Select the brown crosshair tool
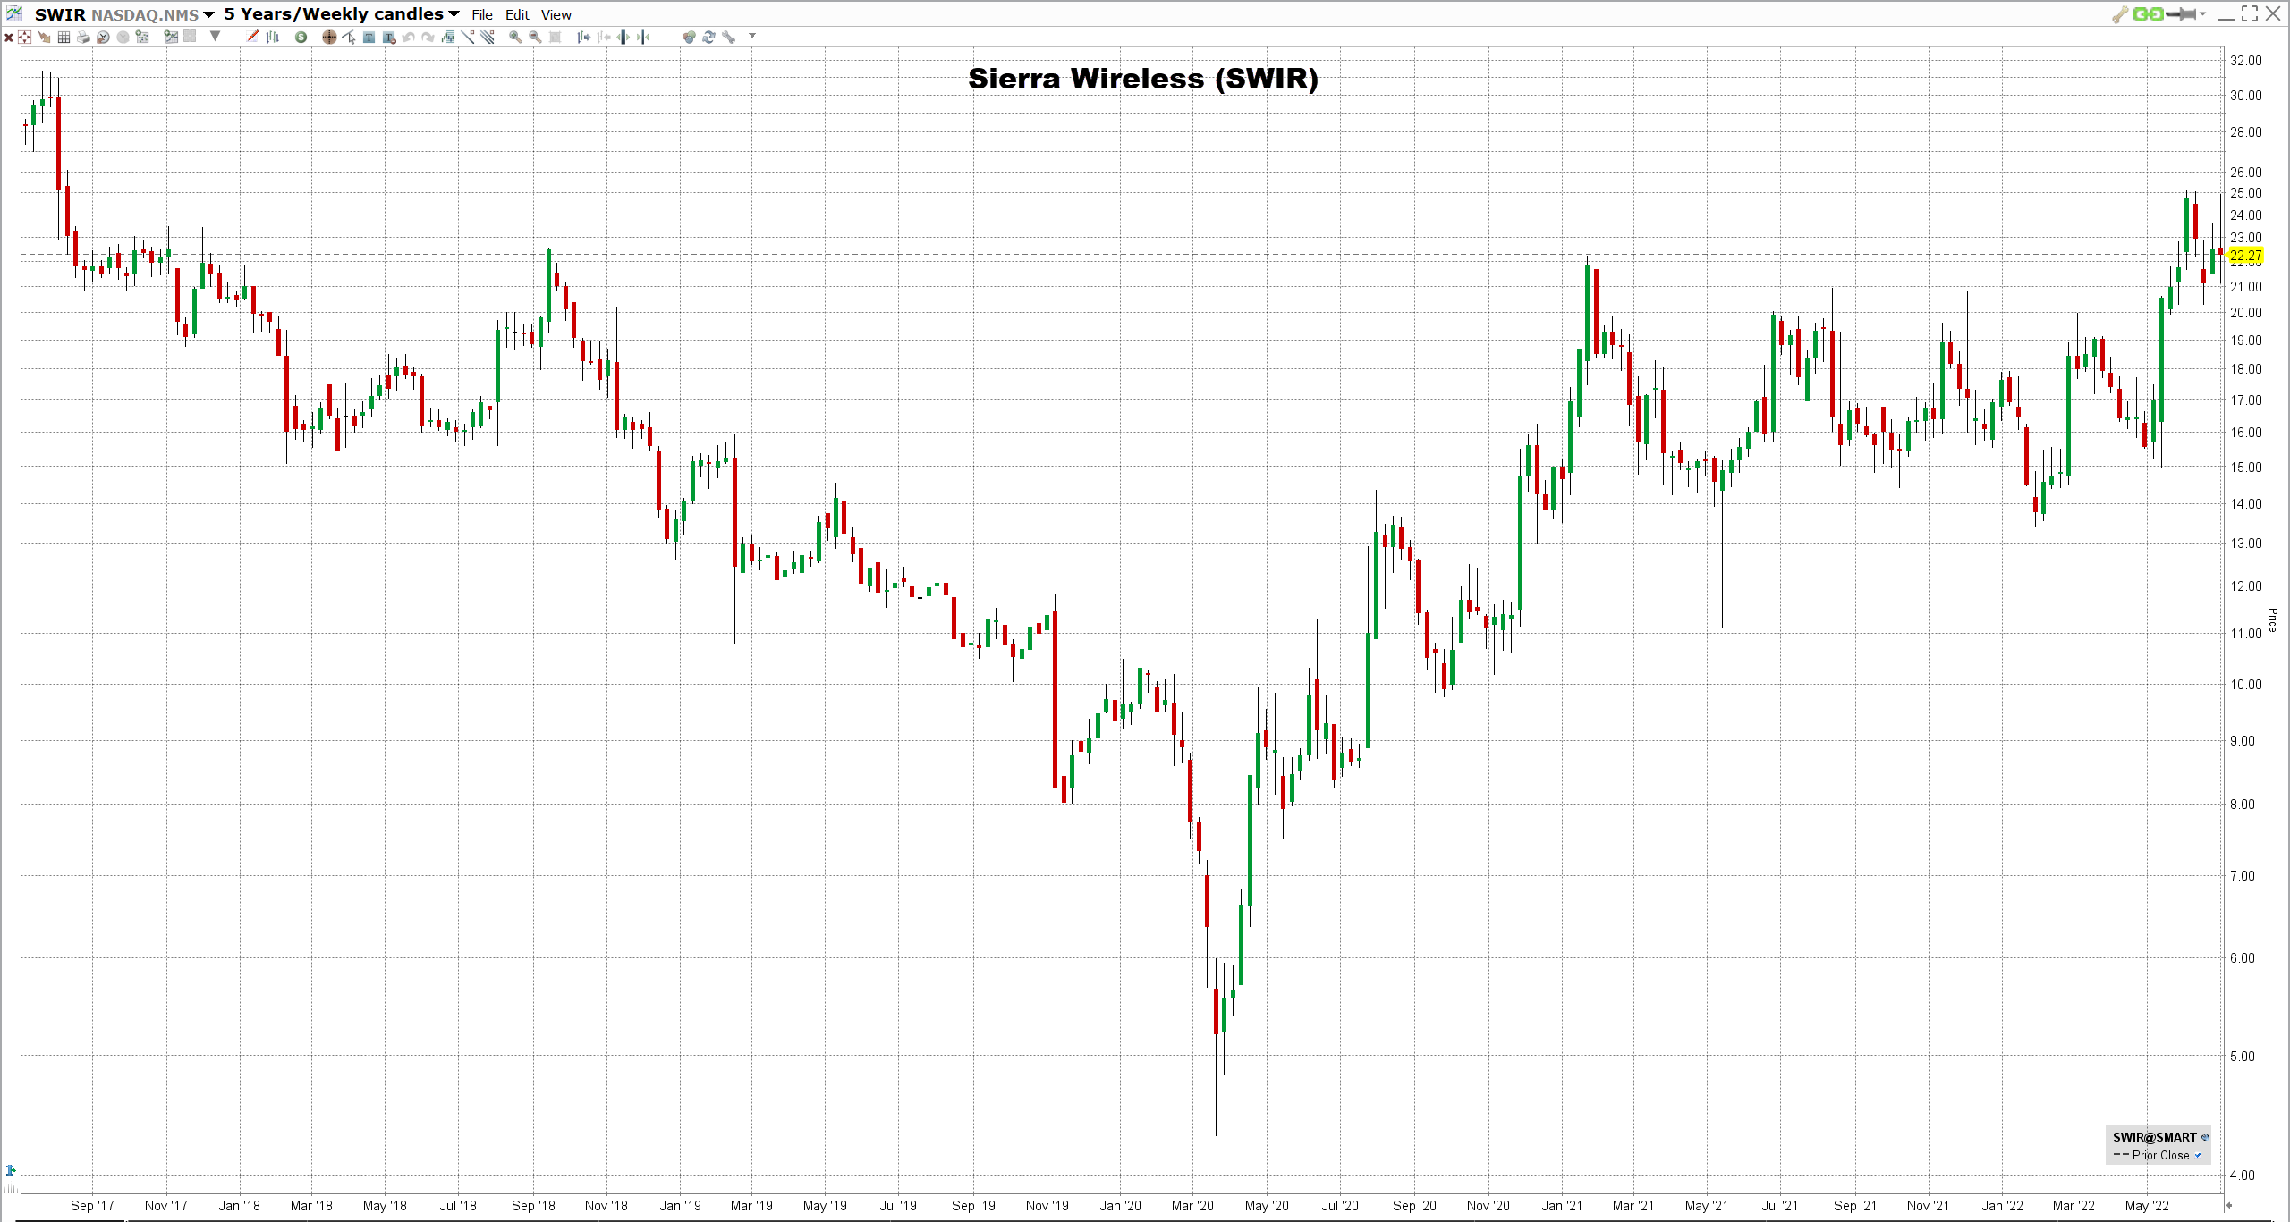The height and width of the screenshot is (1222, 2290). (x=329, y=37)
